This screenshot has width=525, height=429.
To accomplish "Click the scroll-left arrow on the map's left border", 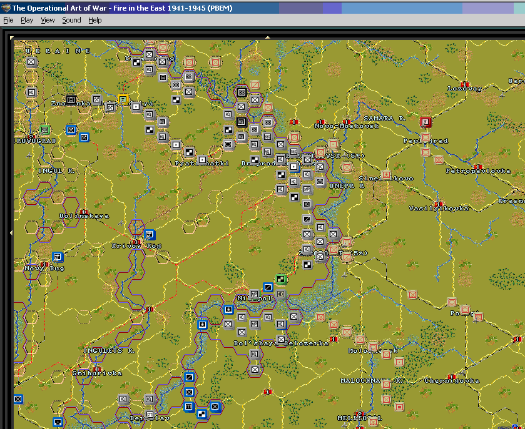I will pyautogui.click(x=11, y=232).
